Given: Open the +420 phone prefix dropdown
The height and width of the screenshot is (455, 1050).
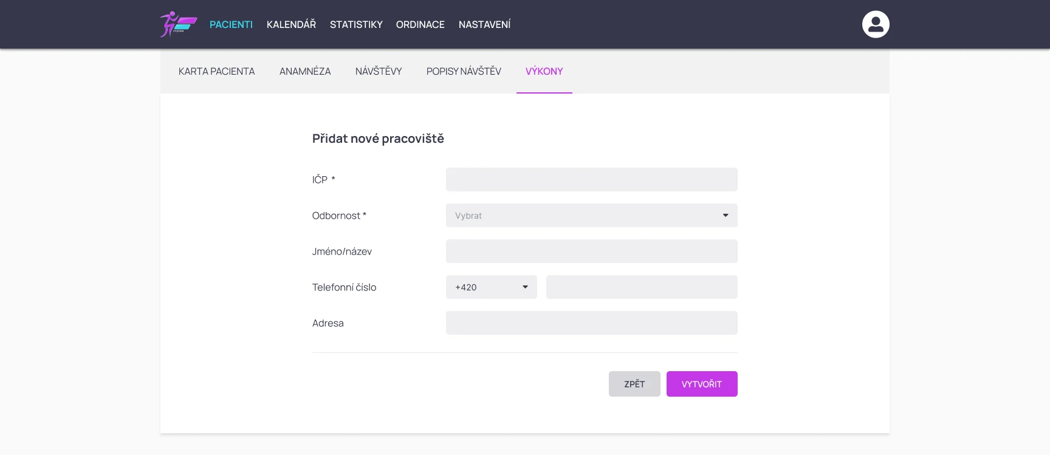Looking at the screenshot, I should pos(491,287).
